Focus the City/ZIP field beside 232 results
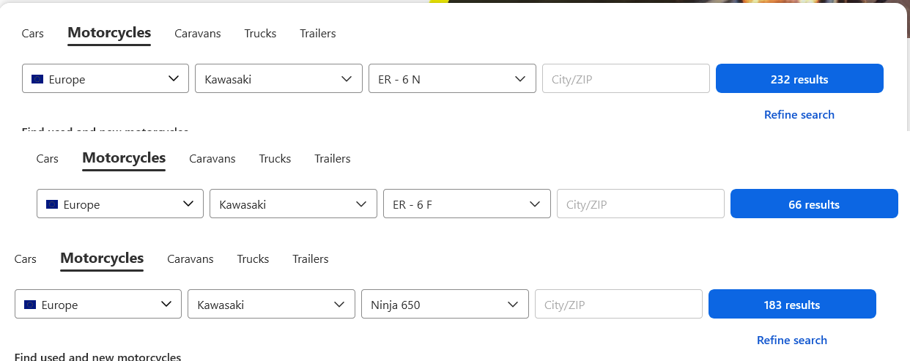910x361 pixels. pyautogui.click(x=626, y=78)
